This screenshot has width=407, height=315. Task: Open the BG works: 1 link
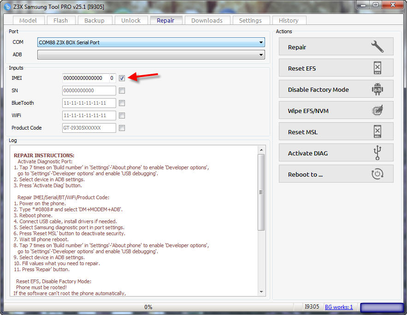pyautogui.click(x=339, y=307)
